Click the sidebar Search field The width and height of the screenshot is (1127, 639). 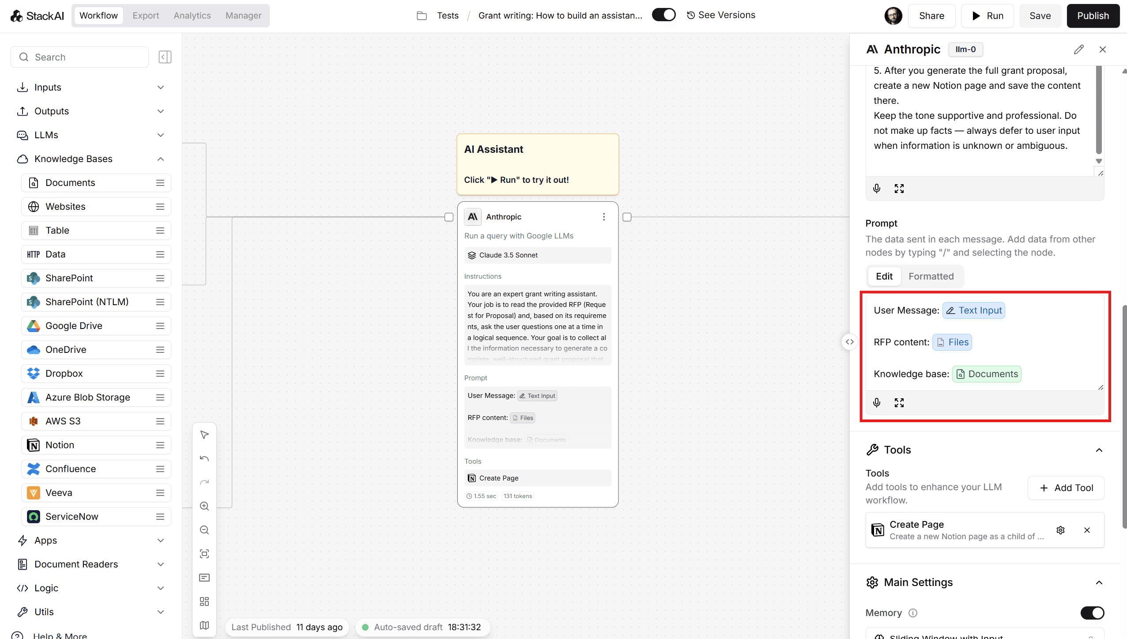[80, 57]
